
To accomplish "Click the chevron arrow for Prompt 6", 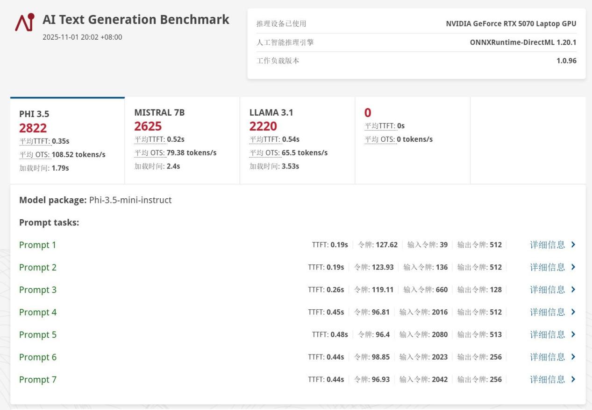I will (573, 357).
